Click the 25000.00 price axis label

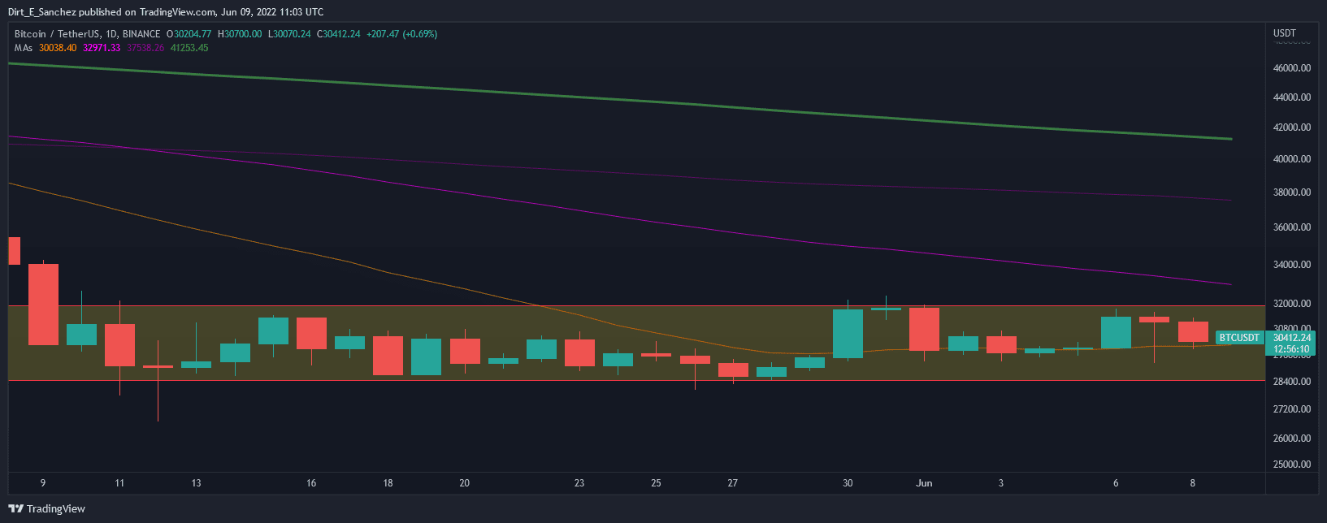[x=1291, y=465]
